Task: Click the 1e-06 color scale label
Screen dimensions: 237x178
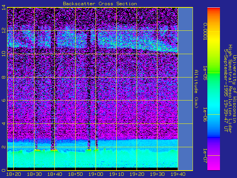Action: coord(205,115)
